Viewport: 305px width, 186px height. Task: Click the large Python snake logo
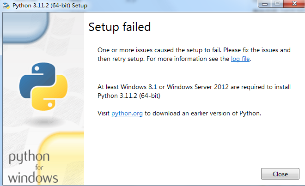click(40, 87)
